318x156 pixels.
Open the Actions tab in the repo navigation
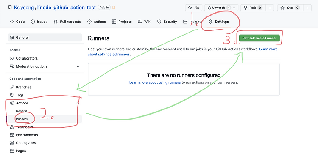[x=97, y=22]
